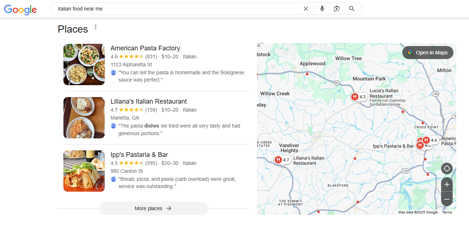Zoom in on the map

tap(447, 184)
